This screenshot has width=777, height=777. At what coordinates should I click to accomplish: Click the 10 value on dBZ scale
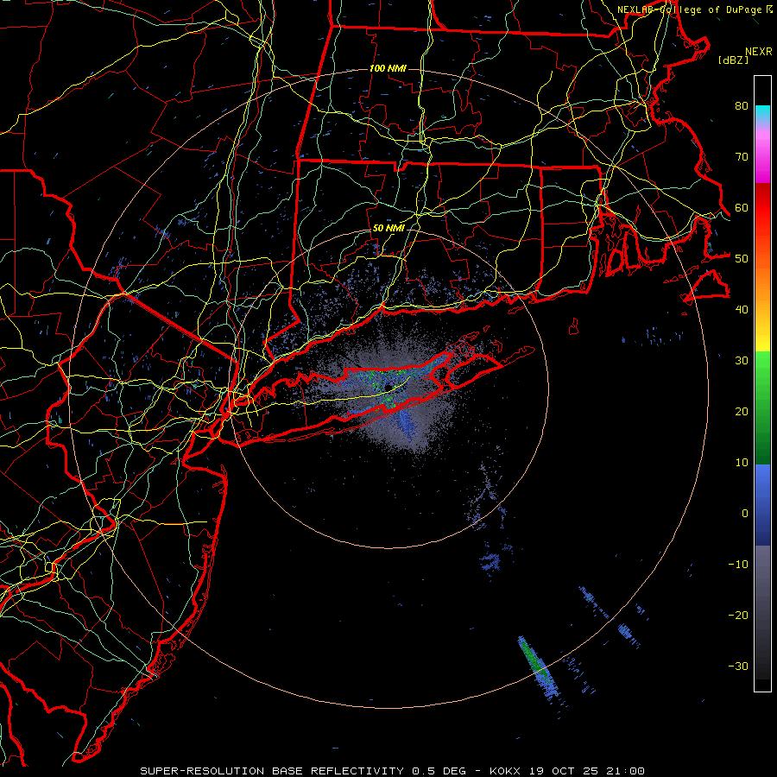tap(742, 463)
